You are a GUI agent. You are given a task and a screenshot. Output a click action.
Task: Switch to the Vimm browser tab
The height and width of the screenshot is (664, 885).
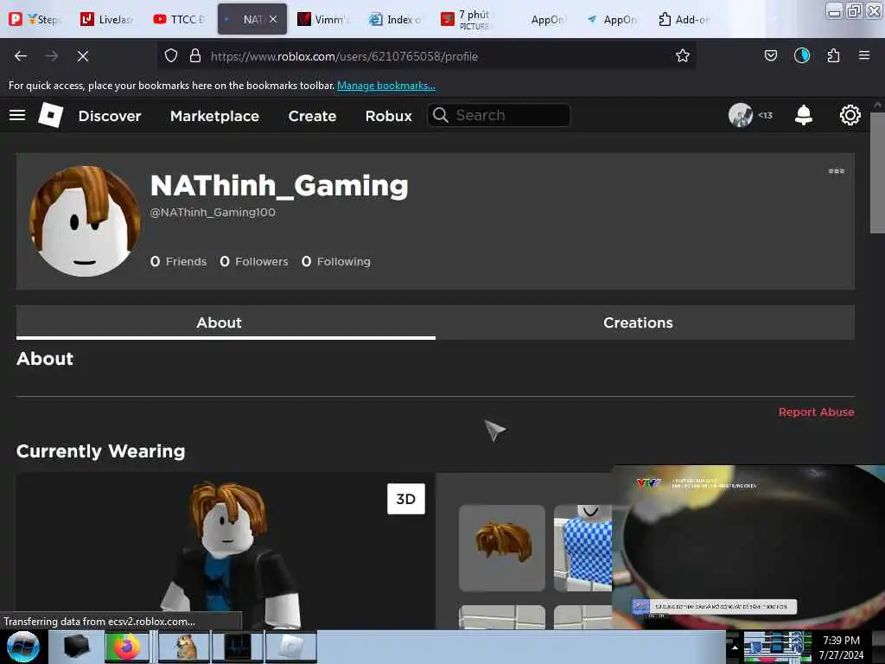click(324, 19)
